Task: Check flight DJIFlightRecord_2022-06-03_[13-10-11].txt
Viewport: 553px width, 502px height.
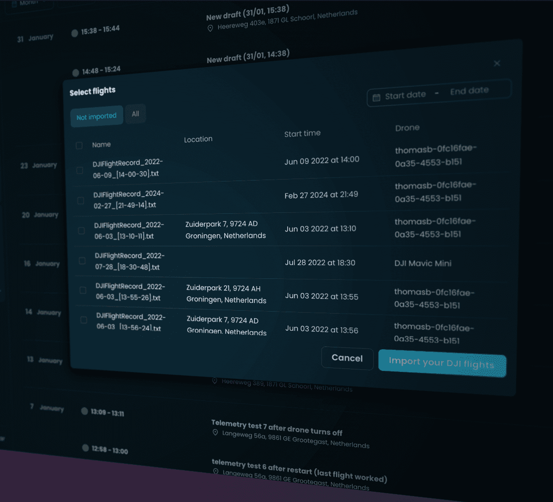Action: coord(81,230)
